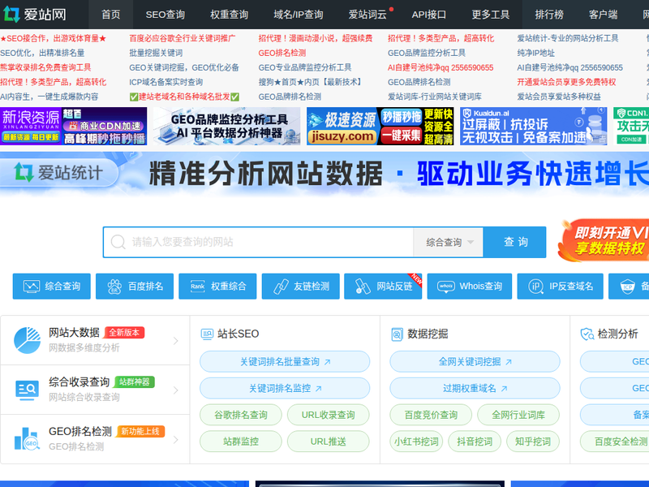This screenshot has height=487, width=649.
Task: Click the 查询 search button
Action: 515,242
